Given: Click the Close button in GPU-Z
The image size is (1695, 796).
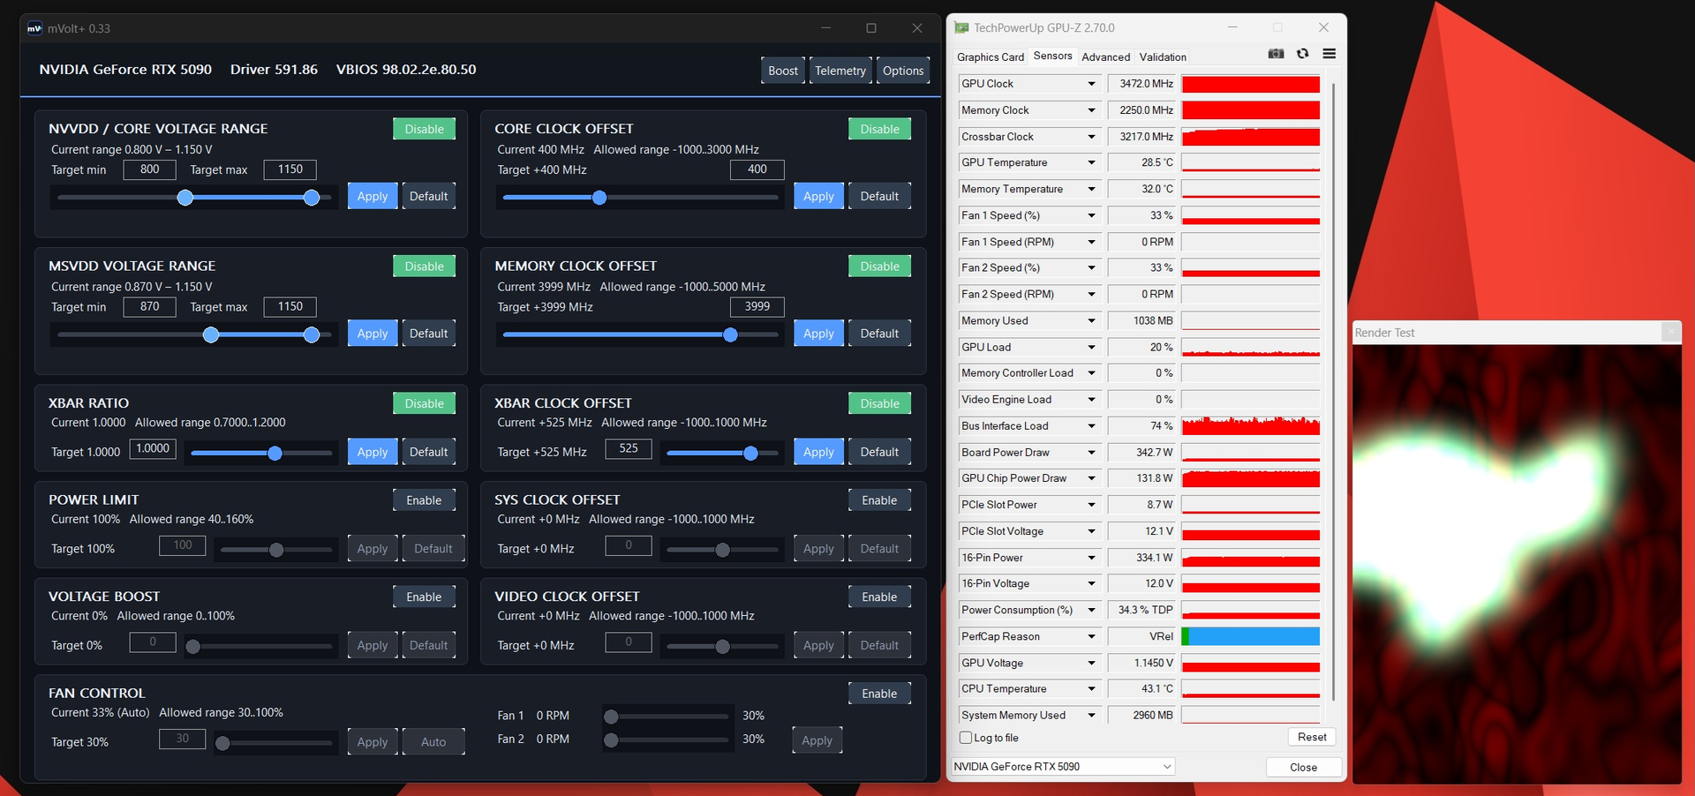Looking at the screenshot, I should 1303,768.
